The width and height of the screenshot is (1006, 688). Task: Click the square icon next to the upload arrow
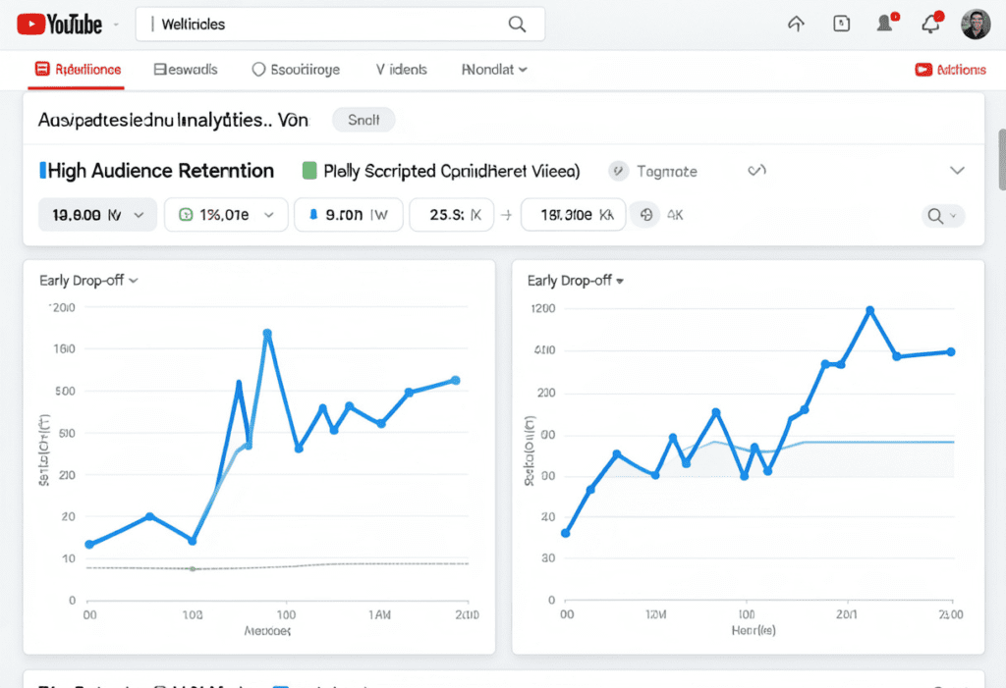842,25
